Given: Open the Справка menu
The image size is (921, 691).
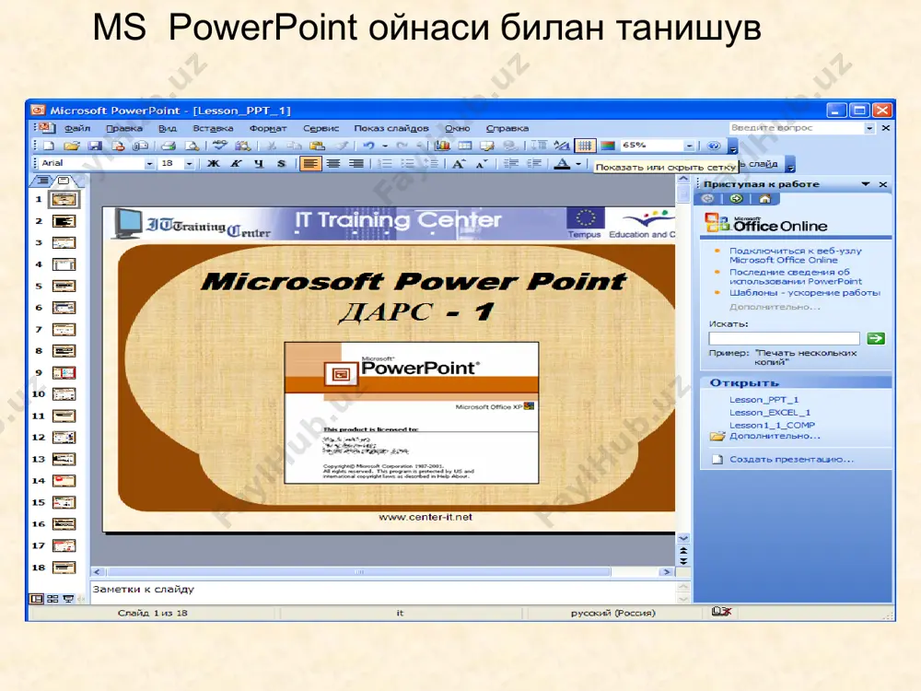Looking at the screenshot, I should (507, 128).
